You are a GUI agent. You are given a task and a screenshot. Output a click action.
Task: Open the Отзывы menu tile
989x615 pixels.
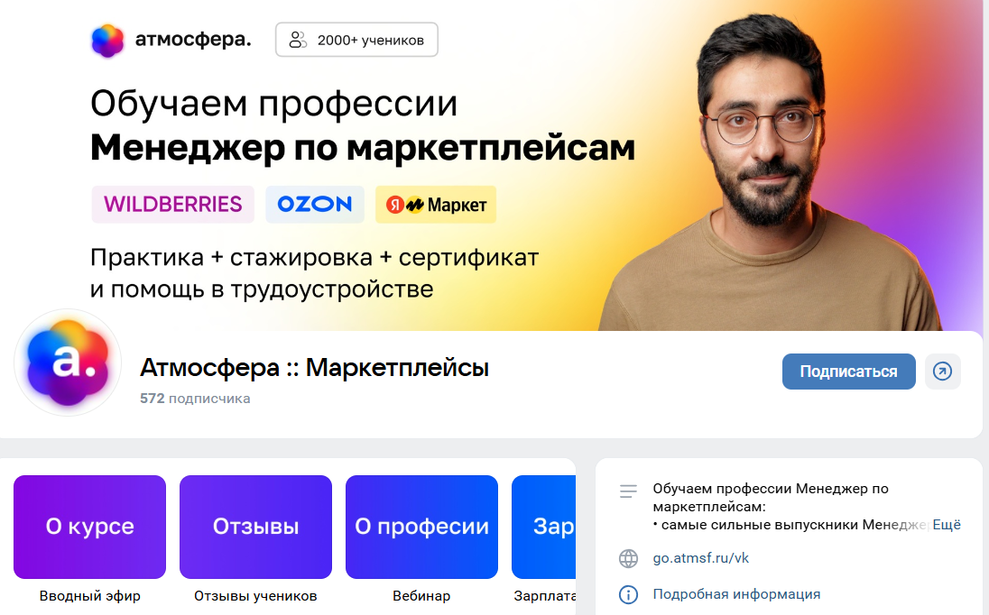tap(255, 527)
